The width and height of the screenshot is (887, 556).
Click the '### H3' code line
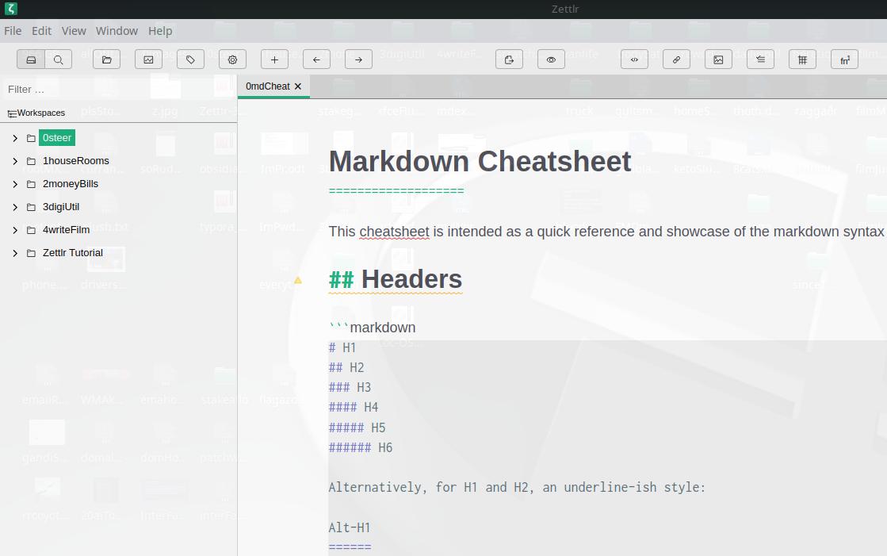click(350, 387)
